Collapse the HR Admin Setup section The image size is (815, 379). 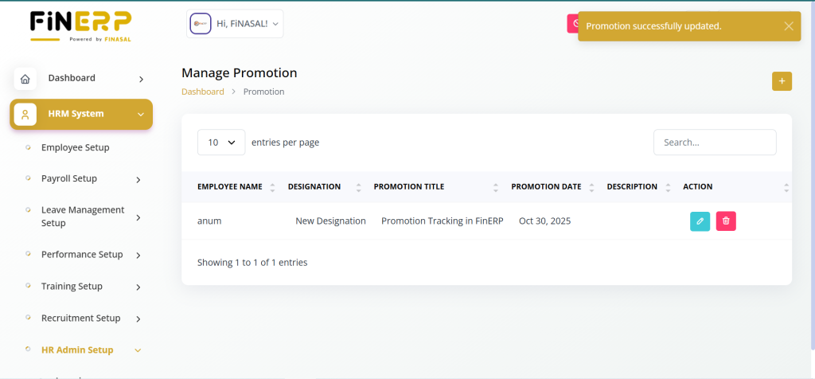[x=138, y=350]
